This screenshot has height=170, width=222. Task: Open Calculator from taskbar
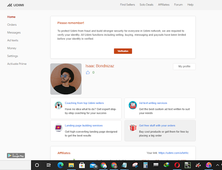click(x=146, y=165)
